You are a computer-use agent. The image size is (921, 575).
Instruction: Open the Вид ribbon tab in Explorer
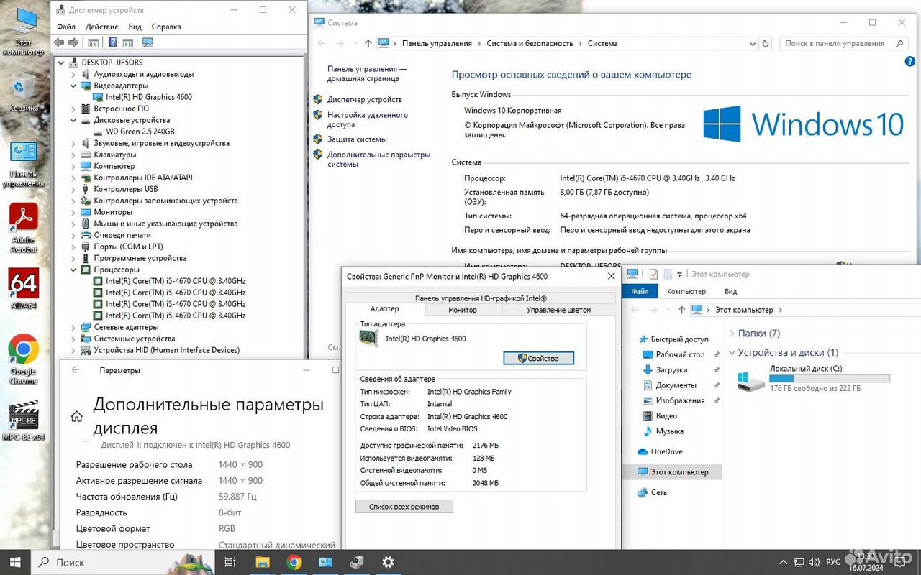pyautogui.click(x=730, y=291)
